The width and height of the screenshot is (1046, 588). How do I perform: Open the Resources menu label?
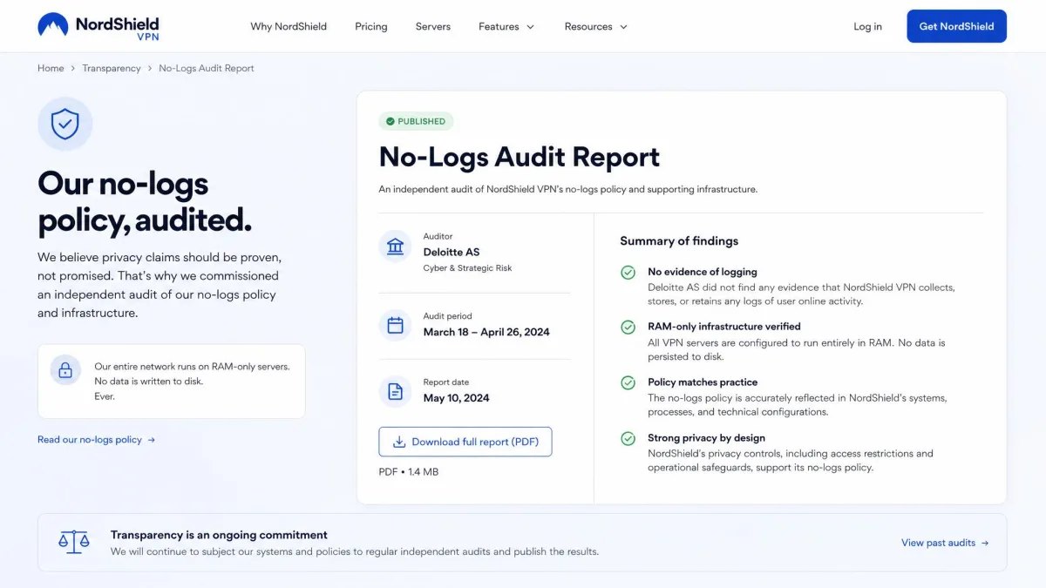[588, 26]
